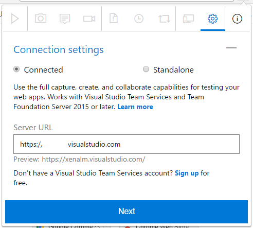Image resolution: width=253 pixels, height=228 pixels.
Task: Add a note with comment icon
Action: click(x=65, y=19)
